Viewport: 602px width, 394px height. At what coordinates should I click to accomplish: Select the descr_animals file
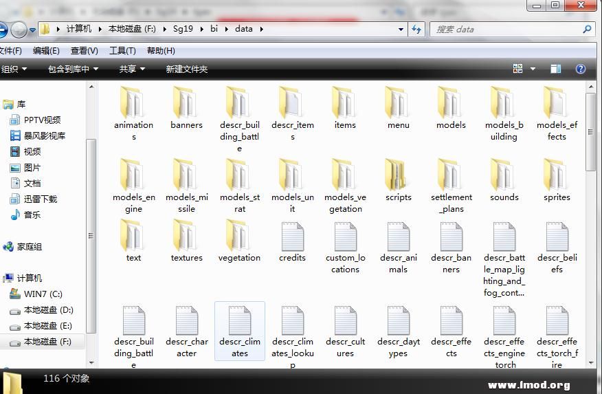pyautogui.click(x=398, y=248)
